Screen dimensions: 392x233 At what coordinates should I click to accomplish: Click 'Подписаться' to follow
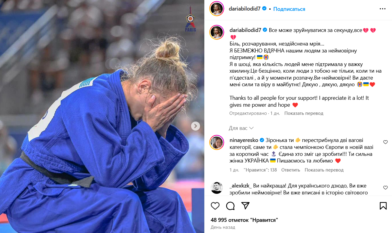tap(289, 9)
